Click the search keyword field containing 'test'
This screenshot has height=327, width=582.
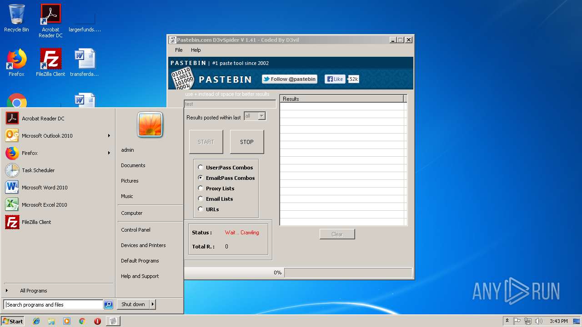coord(230,104)
